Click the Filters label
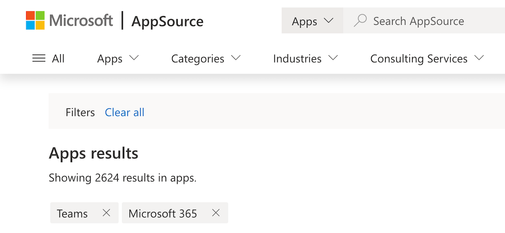The width and height of the screenshot is (505, 233). click(80, 113)
